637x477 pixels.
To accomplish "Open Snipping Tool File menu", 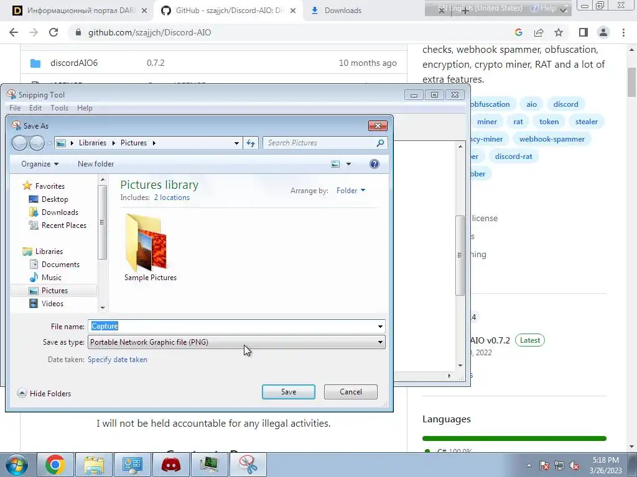I will (15, 108).
